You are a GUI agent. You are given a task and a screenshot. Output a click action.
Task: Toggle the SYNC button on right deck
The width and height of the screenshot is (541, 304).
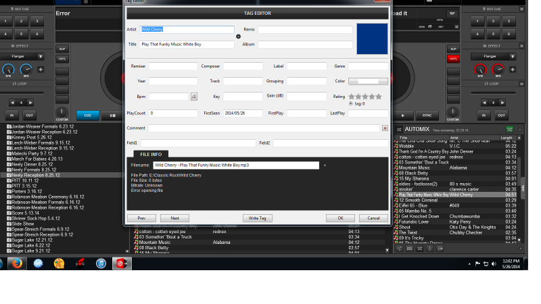click(427, 116)
